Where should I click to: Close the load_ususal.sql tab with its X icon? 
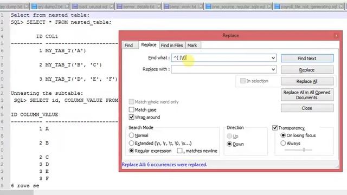(x=112, y=6)
